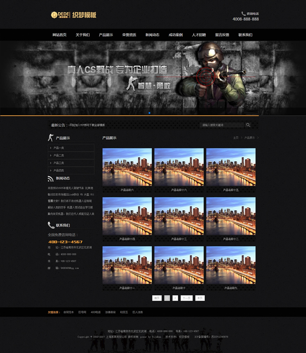The width and height of the screenshot is (306, 353).
Task: Open 关于我们 in the navigation bar
Action: (x=83, y=35)
